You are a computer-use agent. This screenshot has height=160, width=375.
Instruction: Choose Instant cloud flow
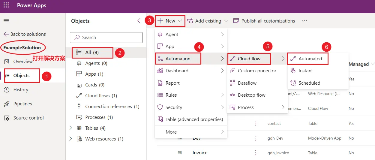(318, 71)
